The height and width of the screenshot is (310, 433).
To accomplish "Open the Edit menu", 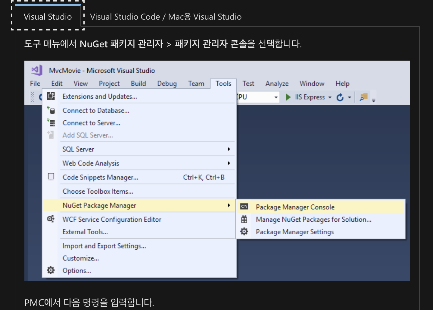I will 57,84.
